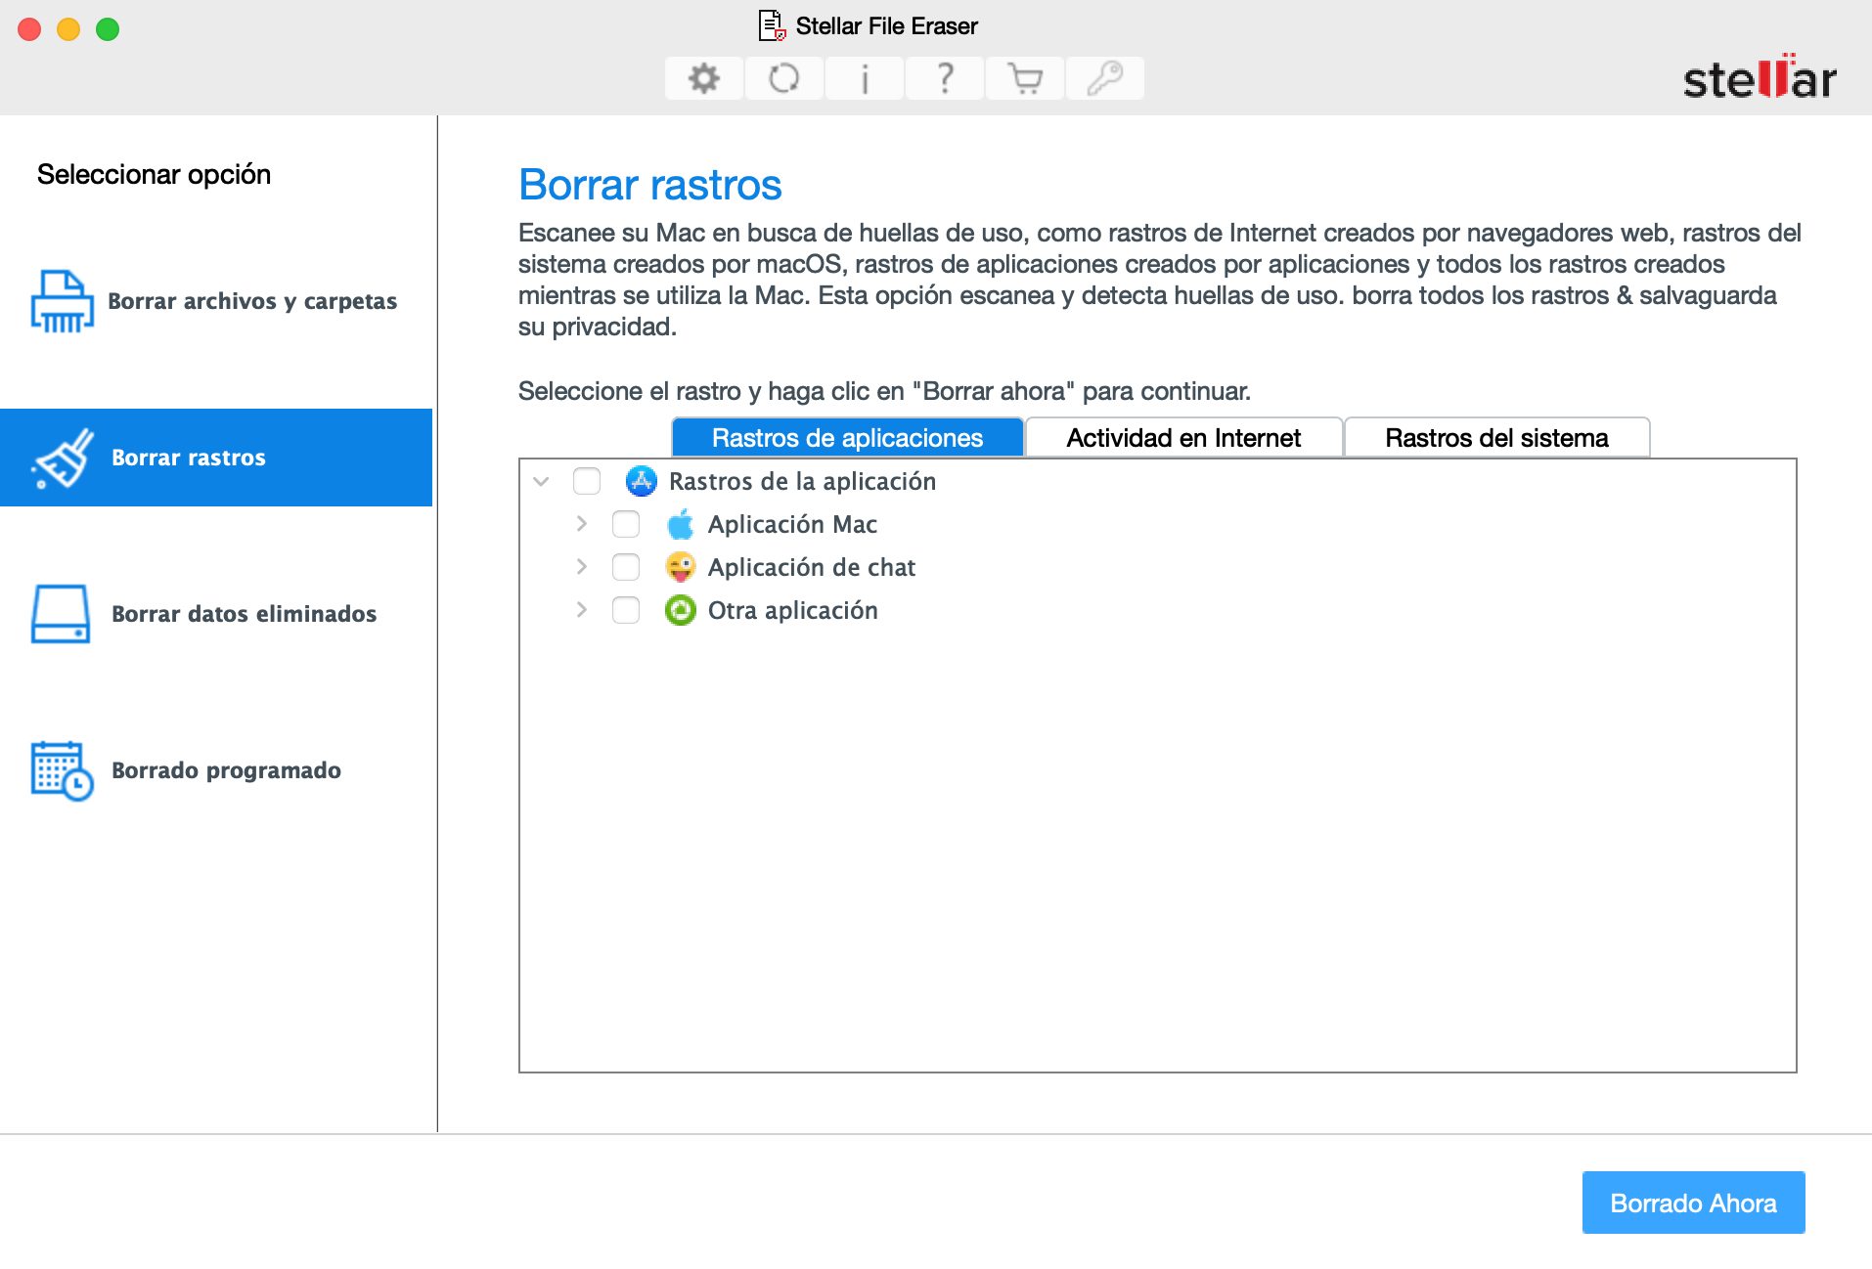This screenshot has width=1872, height=1269.
Task: Tick the Otra aplicación checkbox
Action: [626, 610]
